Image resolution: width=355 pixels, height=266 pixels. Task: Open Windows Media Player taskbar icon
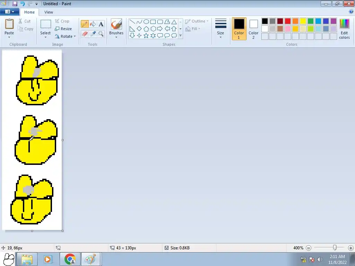click(x=48, y=259)
